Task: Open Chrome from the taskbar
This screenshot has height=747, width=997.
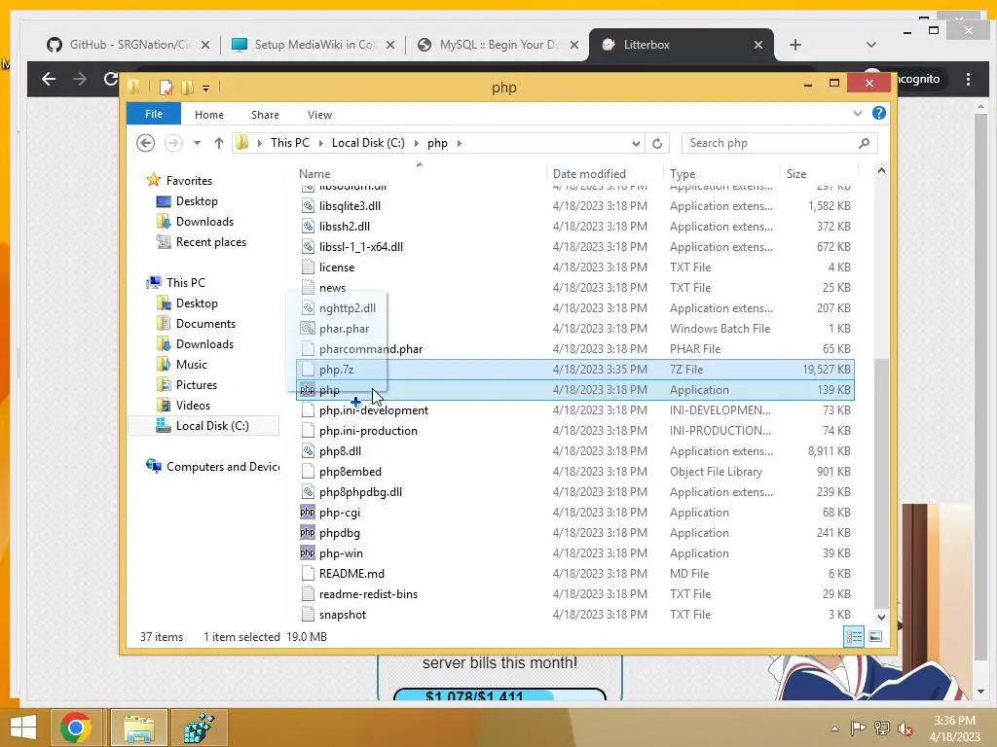Action: click(76, 728)
